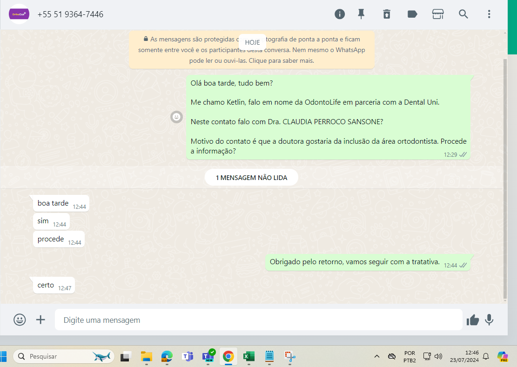517x367 pixels.
Task: Open the three-dot more options menu
Action: (489, 14)
